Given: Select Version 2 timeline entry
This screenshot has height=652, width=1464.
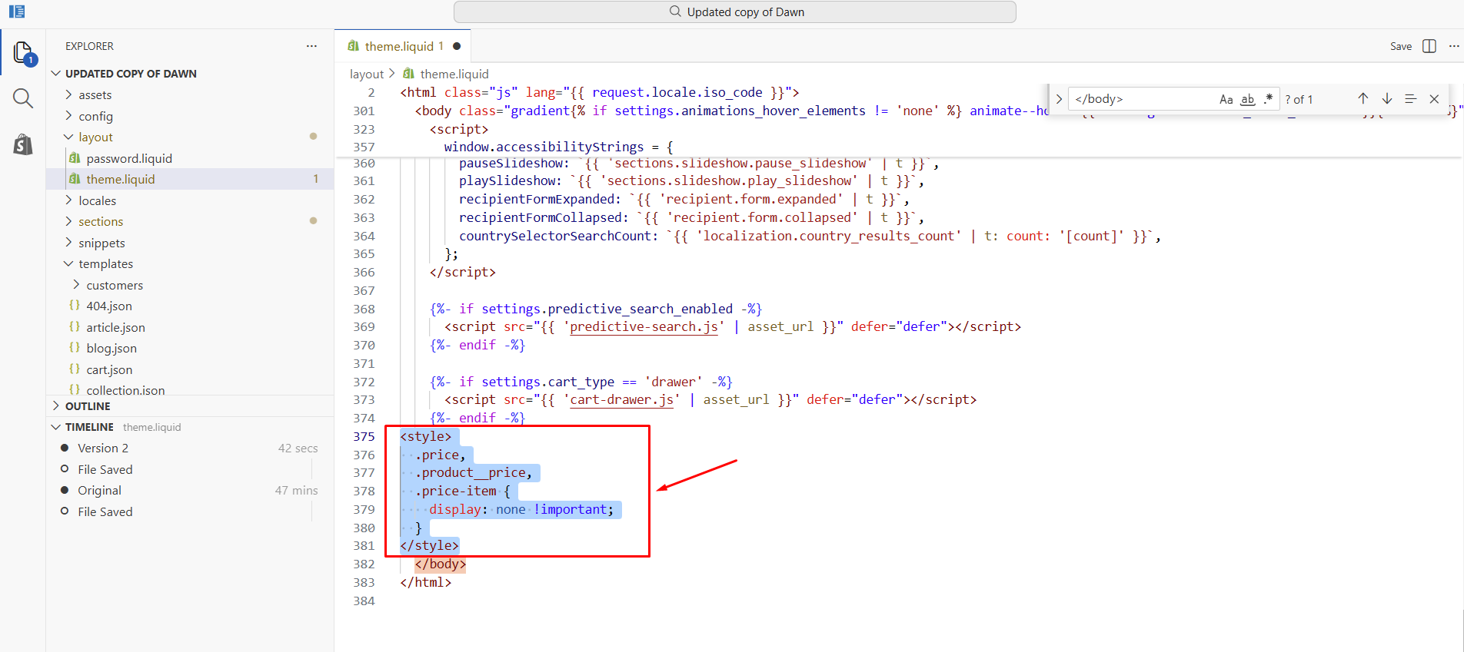Looking at the screenshot, I should tap(103, 448).
